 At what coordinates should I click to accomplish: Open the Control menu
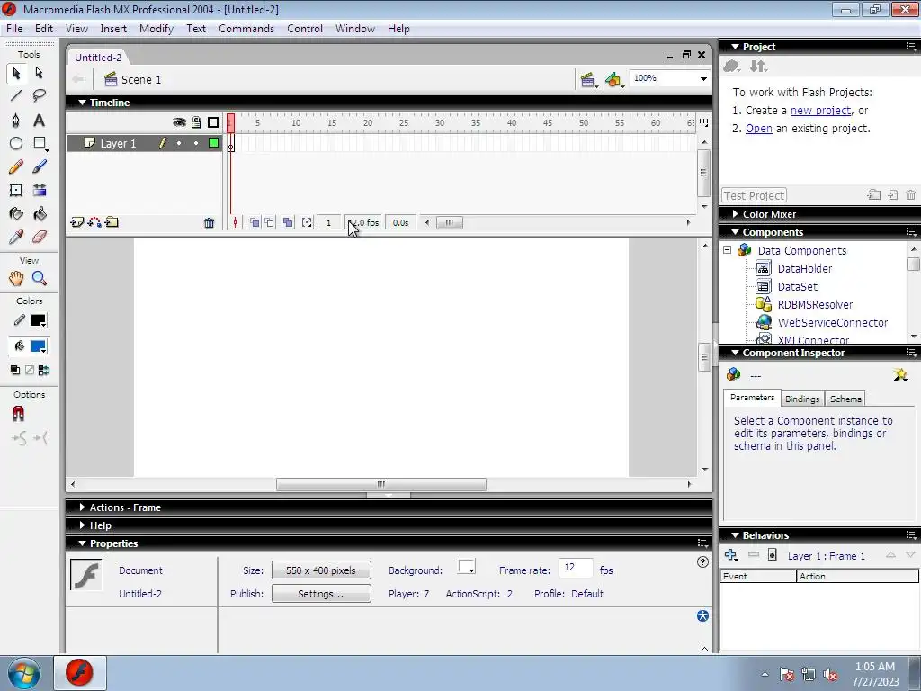pyautogui.click(x=305, y=29)
